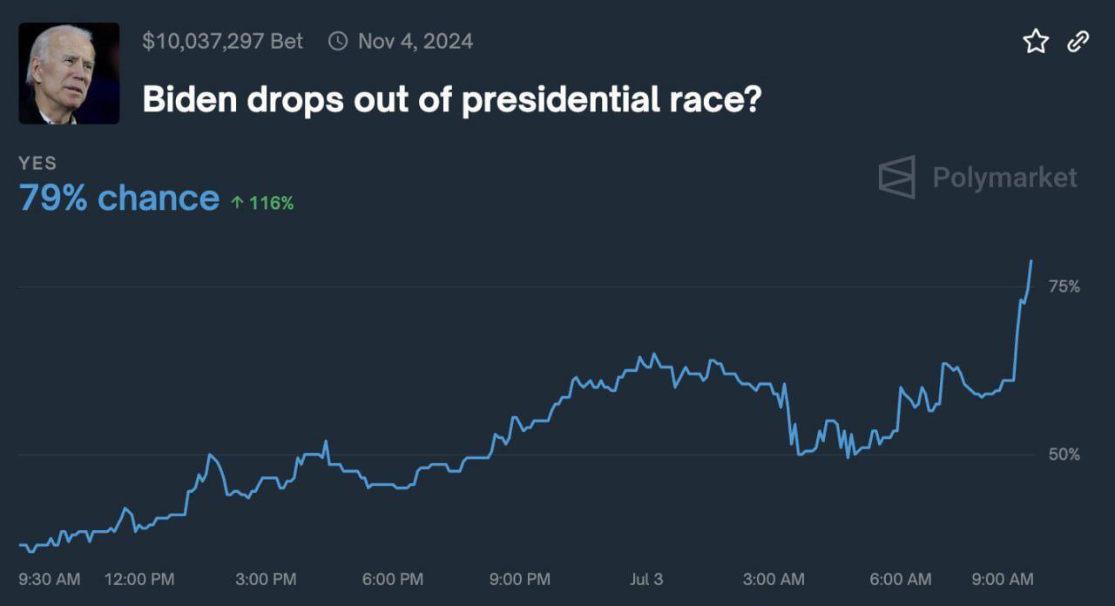Screen dimensions: 1115x606
Task: Click the YES outcome label
Action: coord(37,163)
